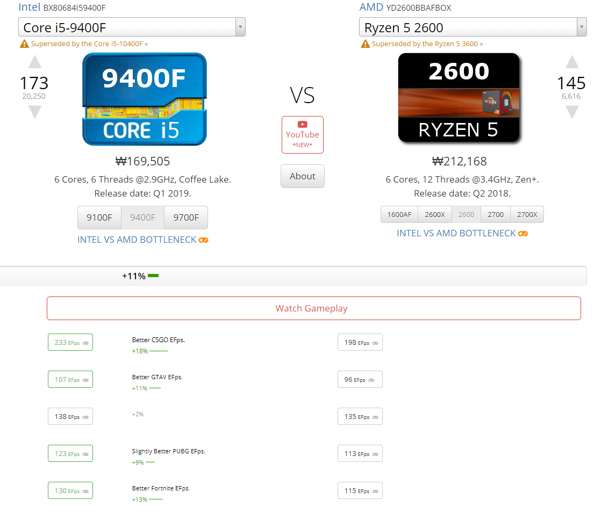Click link icon in 130 EFps box
594x514 pixels.
point(85,491)
